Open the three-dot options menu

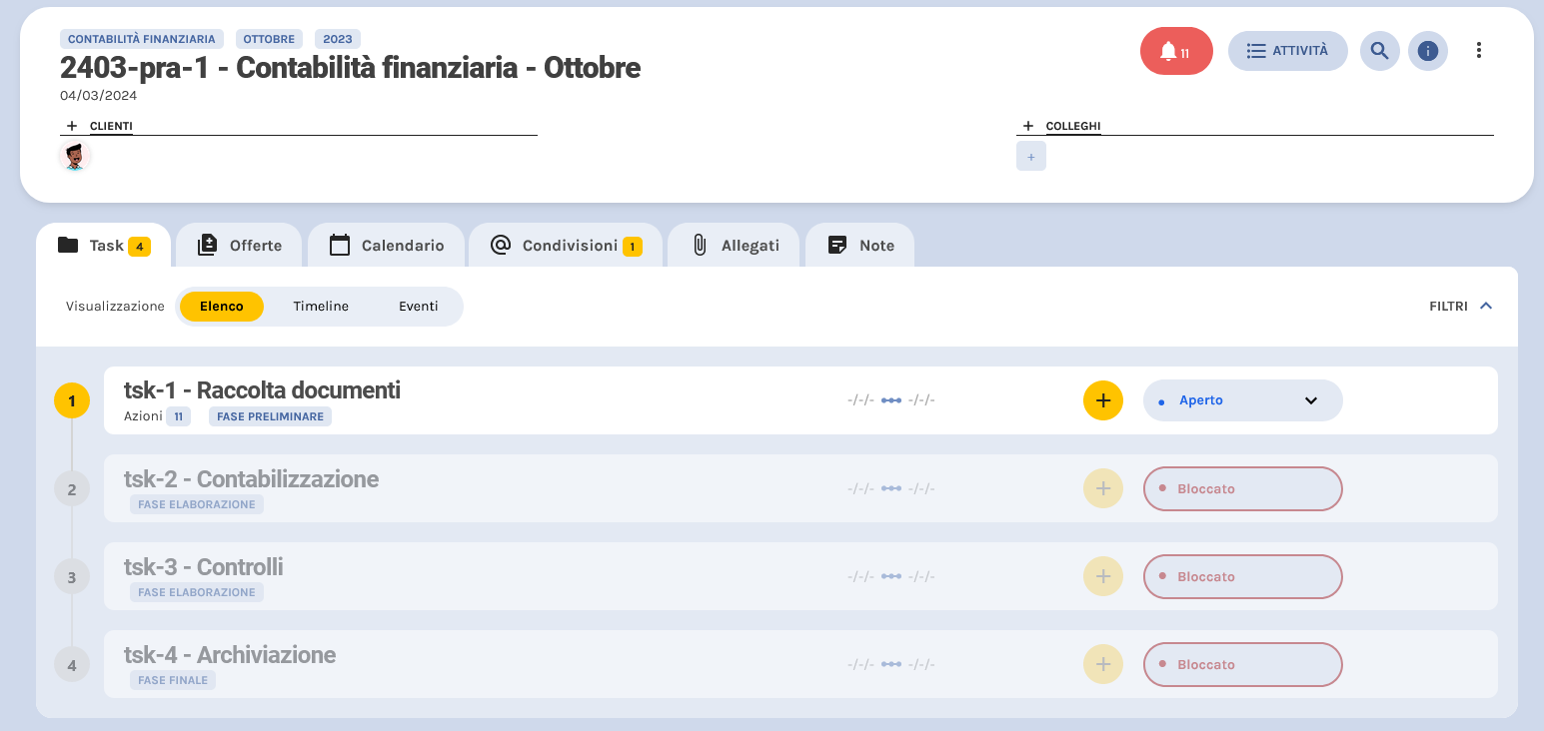pos(1479,50)
